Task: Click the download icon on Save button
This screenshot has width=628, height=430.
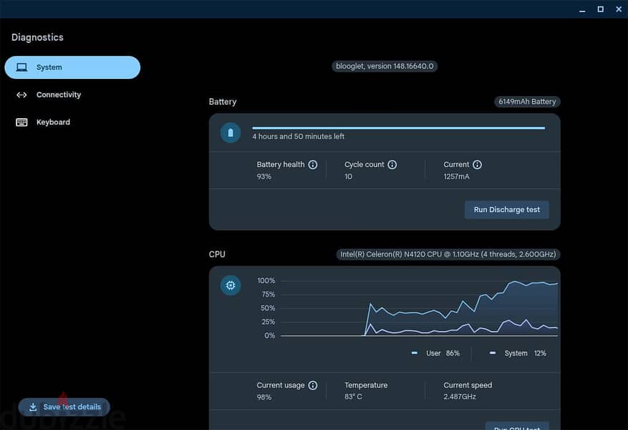Action: [x=33, y=407]
